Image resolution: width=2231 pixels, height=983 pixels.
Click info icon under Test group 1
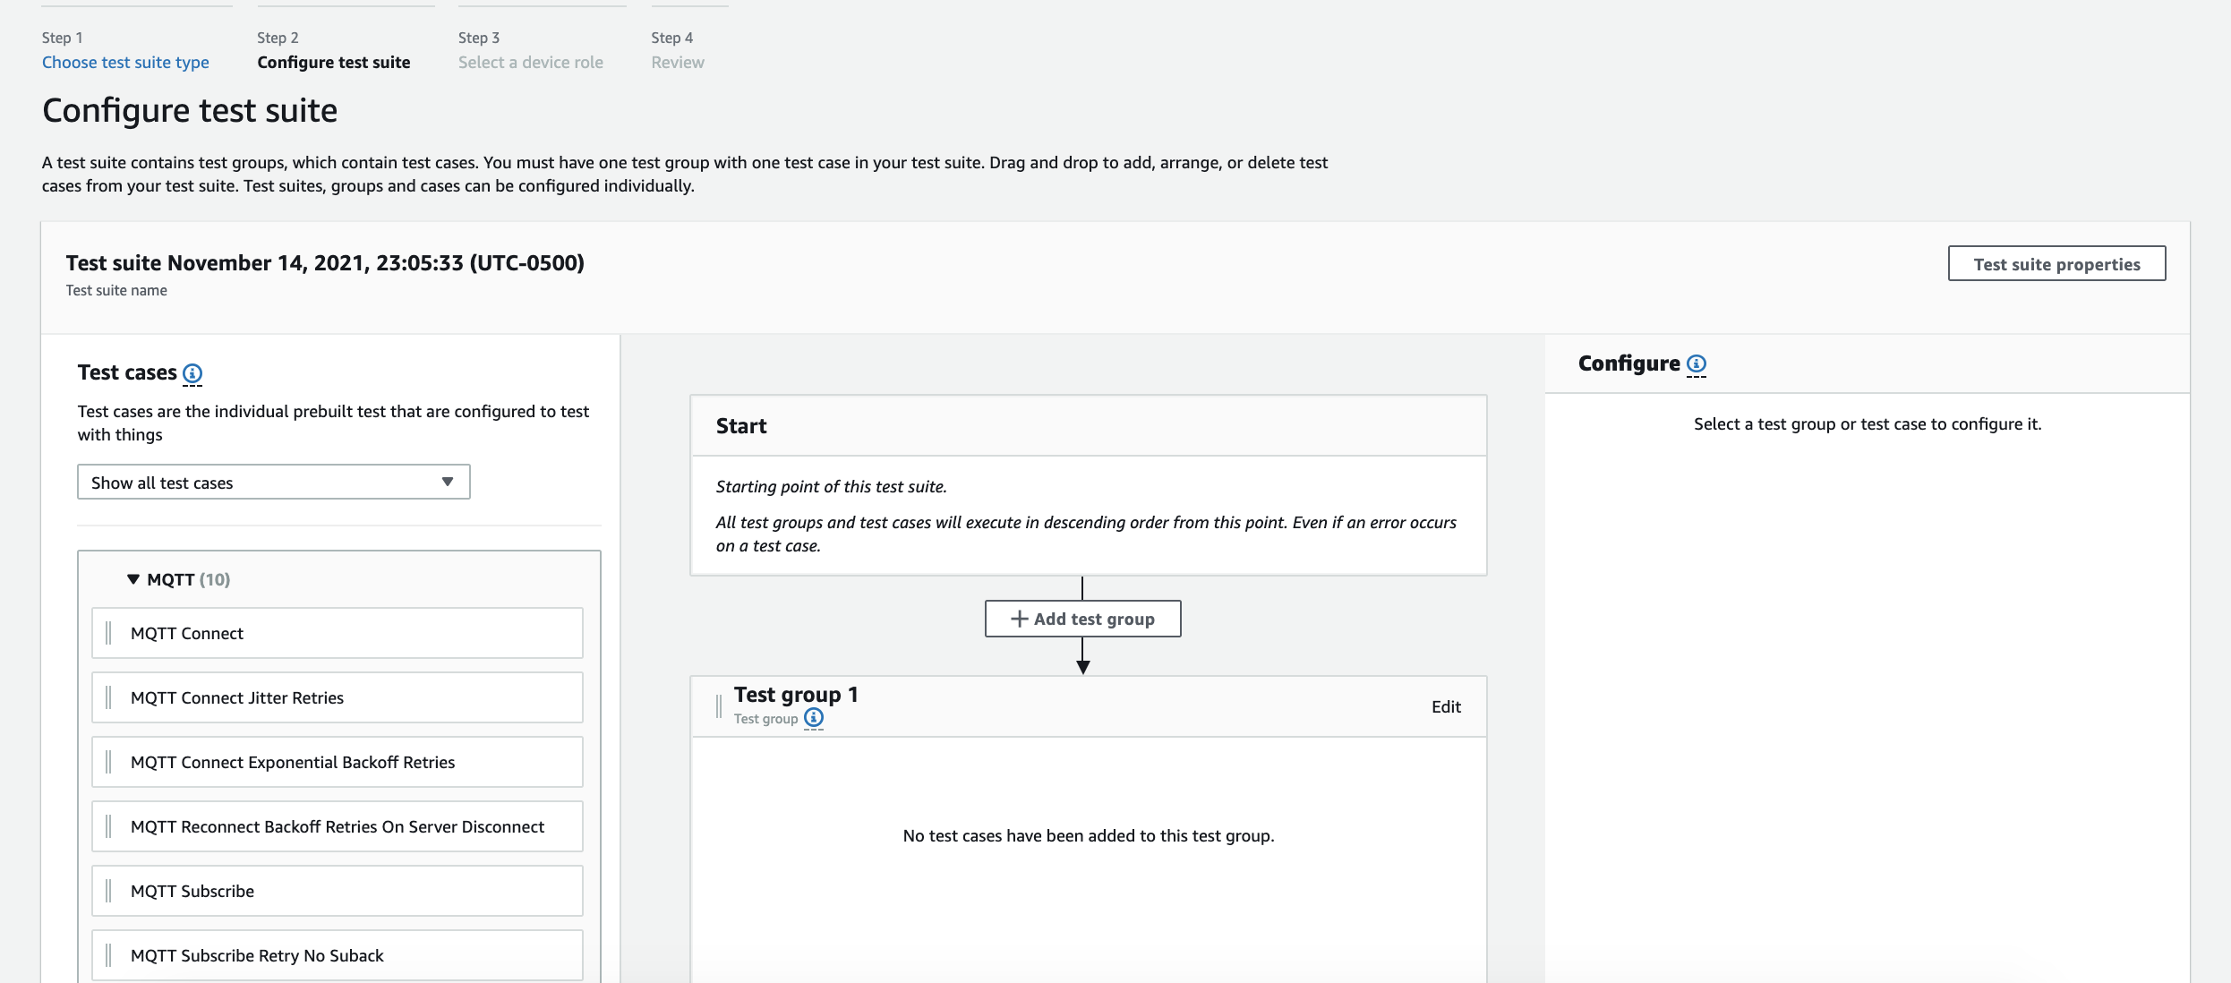click(813, 718)
